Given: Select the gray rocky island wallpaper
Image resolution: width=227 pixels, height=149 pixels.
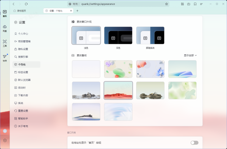Looking at the screenshot, I should 86,90.
